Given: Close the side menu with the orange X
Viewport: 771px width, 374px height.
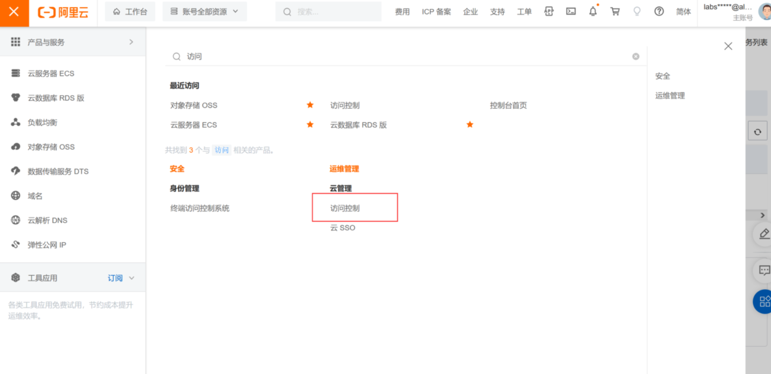Looking at the screenshot, I should click(x=14, y=12).
